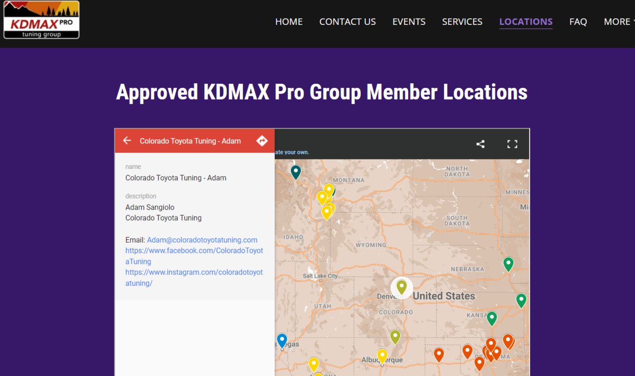Click the 'NORTH DAKOTA' map label
Image resolution: width=635 pixels, height=376 pixels.
(x=457, y=171)
